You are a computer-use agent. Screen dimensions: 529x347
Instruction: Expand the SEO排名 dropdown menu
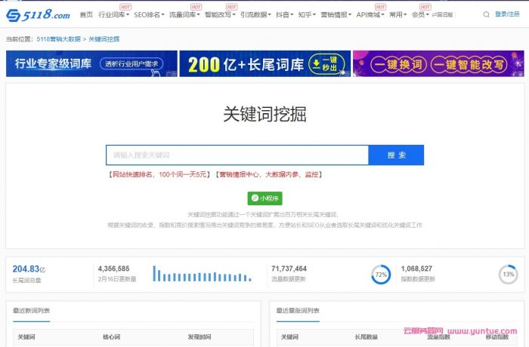click(x=148, y=14)
